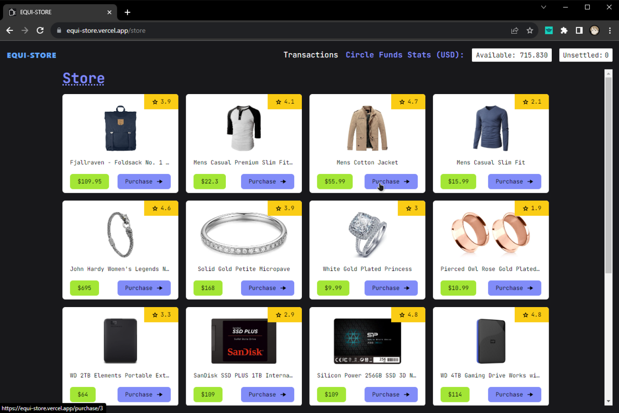Reload the store page

point(40,31)
